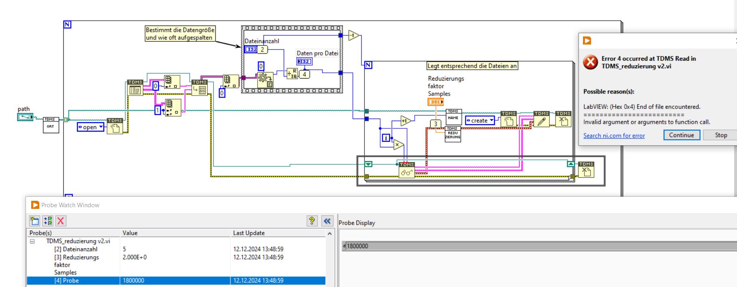Collapse the Probe Display pane
This screenshot has height=287, width=737.
pyautogui.click(x=327, y=221)
